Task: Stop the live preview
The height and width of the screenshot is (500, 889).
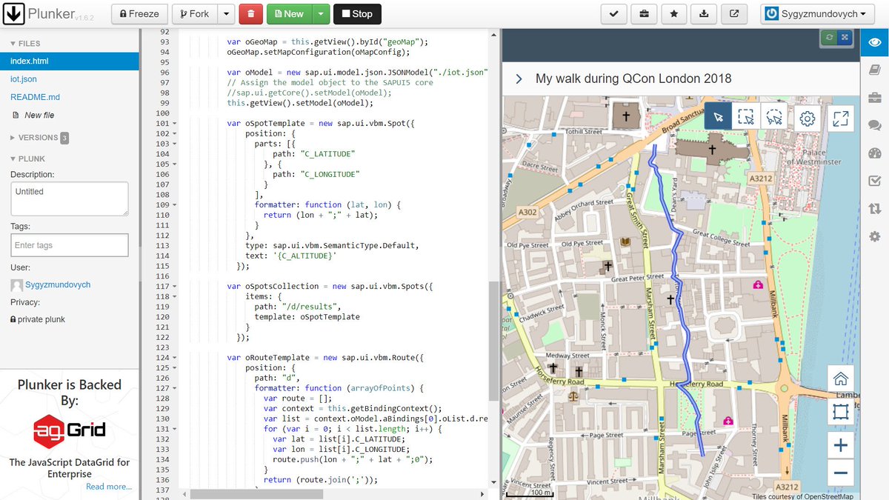Action: pos(357,13)
